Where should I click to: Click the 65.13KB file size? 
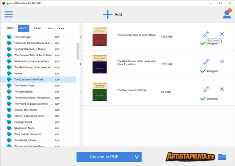coord(166,92)
